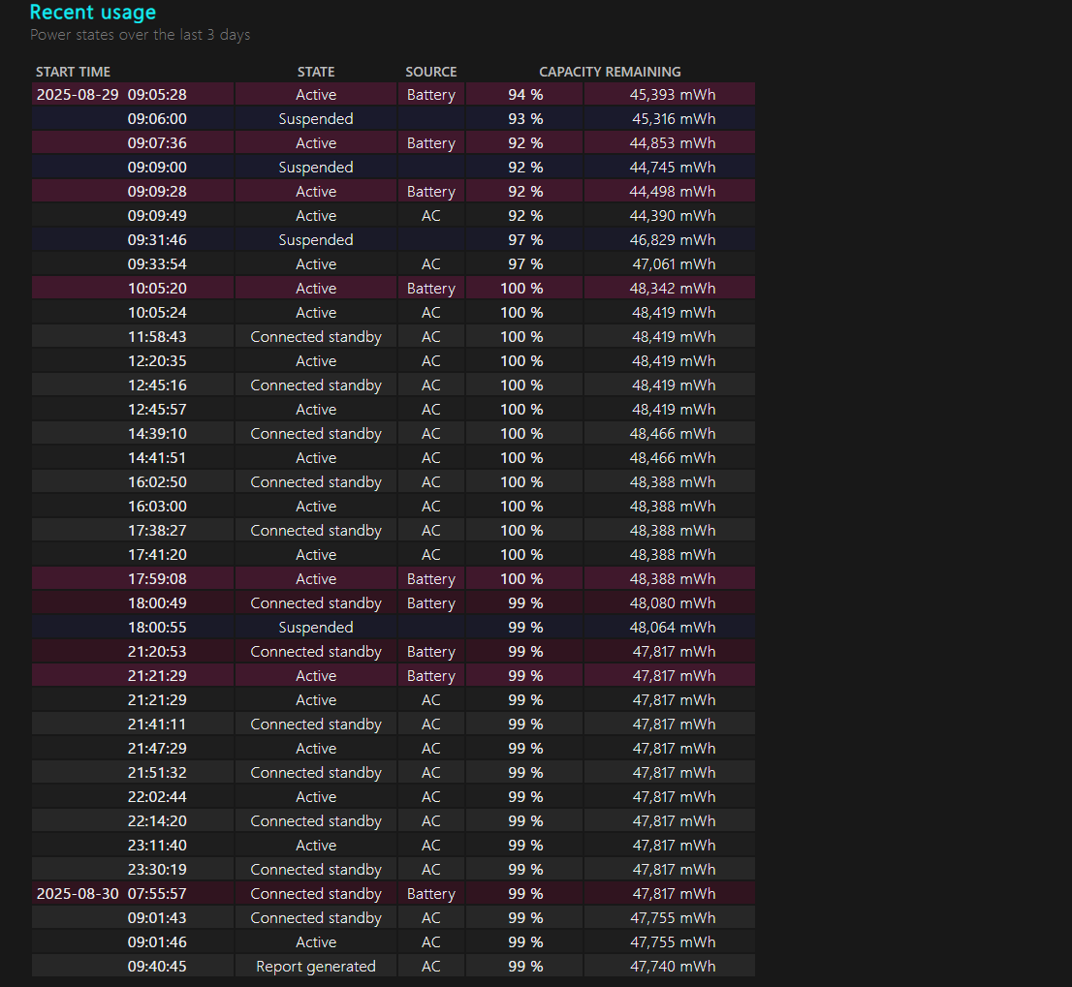Select the 44,745 mWh capacity value
This screenshot has height=987, width=1072.
point(673,168)
